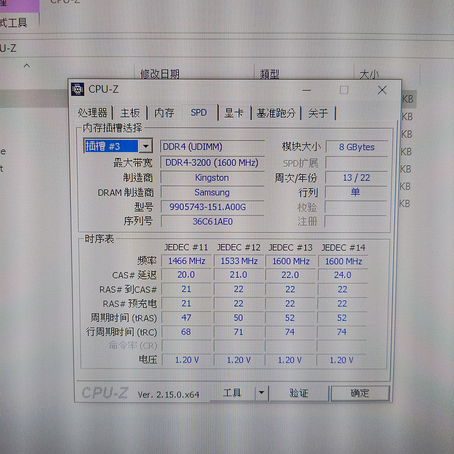Sort by the 類型 column header
The image size is (454, 454).
pos(269,74)
